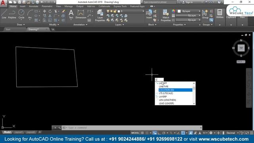Click the Rotate tool icon
The image size is (254, 143).
(50, 11)
